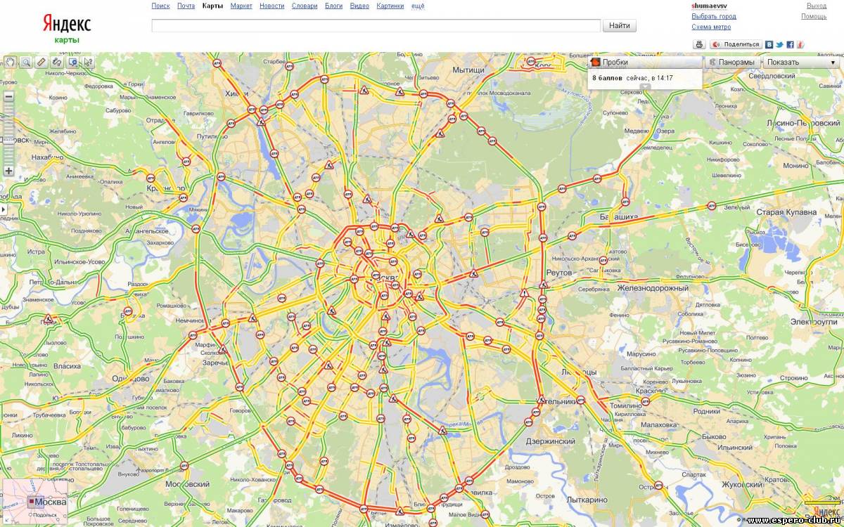Select the magnifier zoom-area tool
The width and height of the screenshot is (844, 527).
(x=26, y=62)
